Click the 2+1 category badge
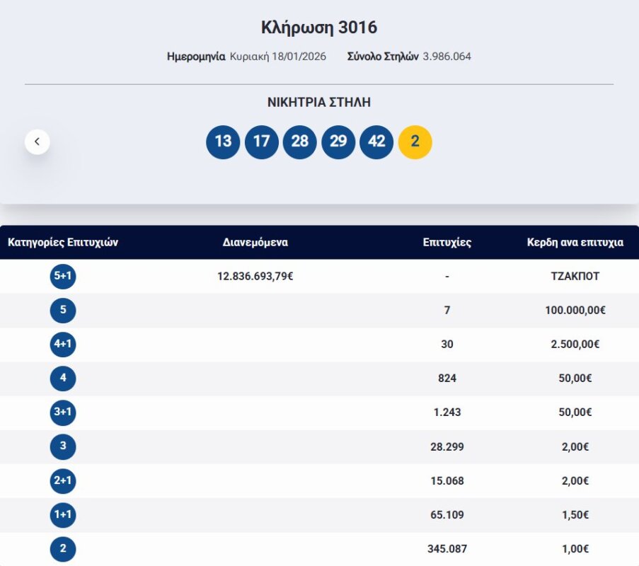 point(63,481)
